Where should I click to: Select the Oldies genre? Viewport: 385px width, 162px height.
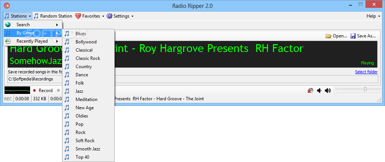88,116
